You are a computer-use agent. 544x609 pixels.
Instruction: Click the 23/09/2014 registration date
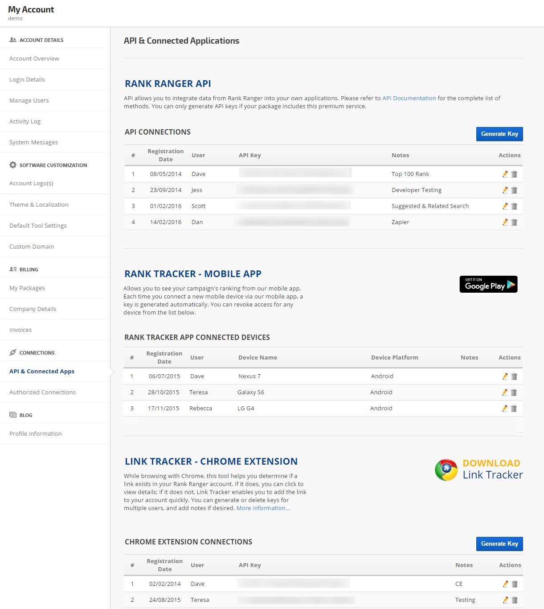(166, 190)
